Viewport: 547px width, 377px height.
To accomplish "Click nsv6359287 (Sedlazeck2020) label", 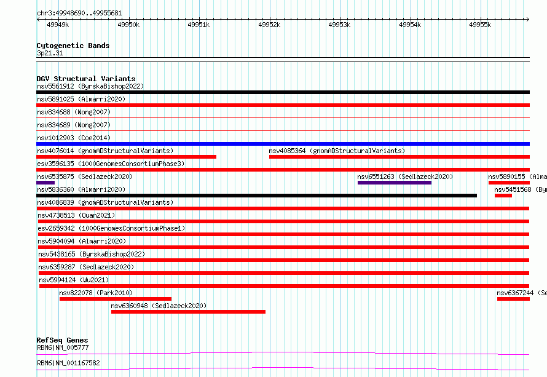I will point(86,267).
